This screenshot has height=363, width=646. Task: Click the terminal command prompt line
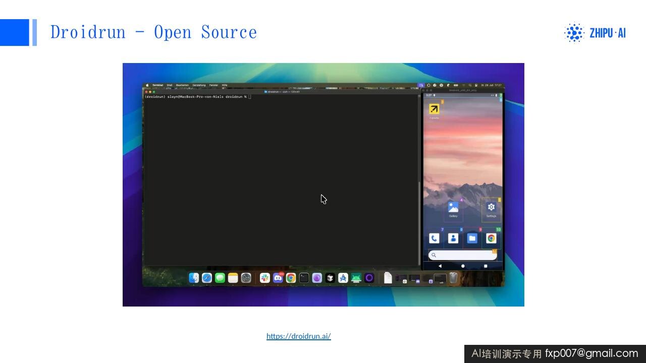tap(197, 96)
